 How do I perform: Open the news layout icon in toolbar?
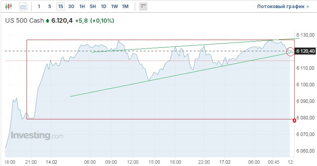[x=143, y=7]
